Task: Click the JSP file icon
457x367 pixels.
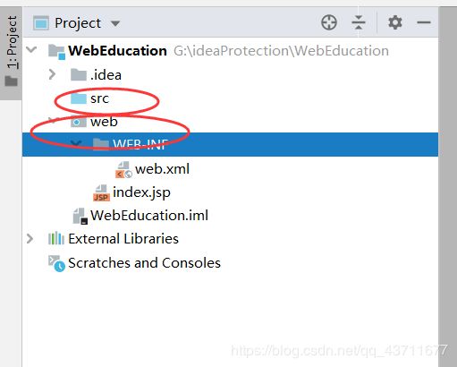Action: click(101, 193)
